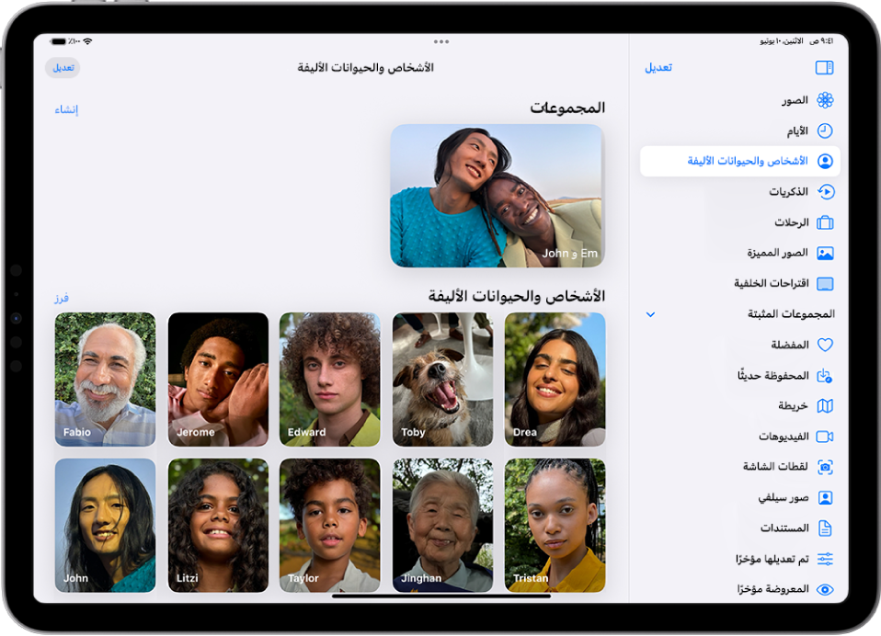Click the screenshot icon beside لقطات الشاشة

tap(825, 467)
